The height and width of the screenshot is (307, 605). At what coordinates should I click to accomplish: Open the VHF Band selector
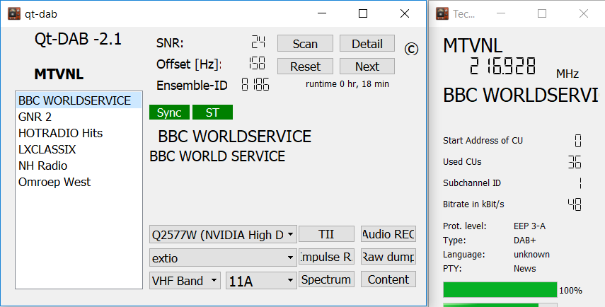click(x=185, y=280)
